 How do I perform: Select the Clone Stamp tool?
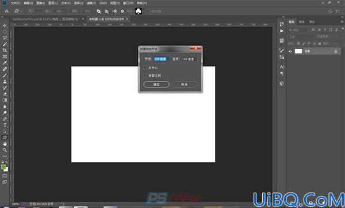pos(5,82)
